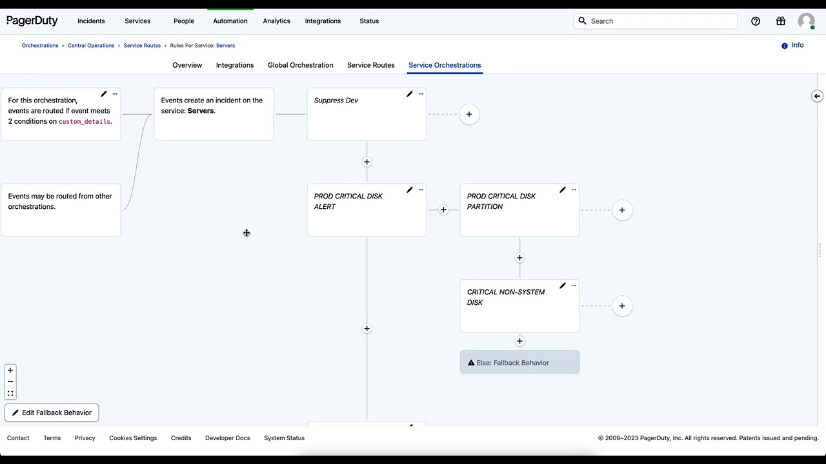The height and width of the screenshot is (464, 826).
Task: Add rule right of PROD CRITICAL DISK PARTITION
Action: tap(622, 209)
